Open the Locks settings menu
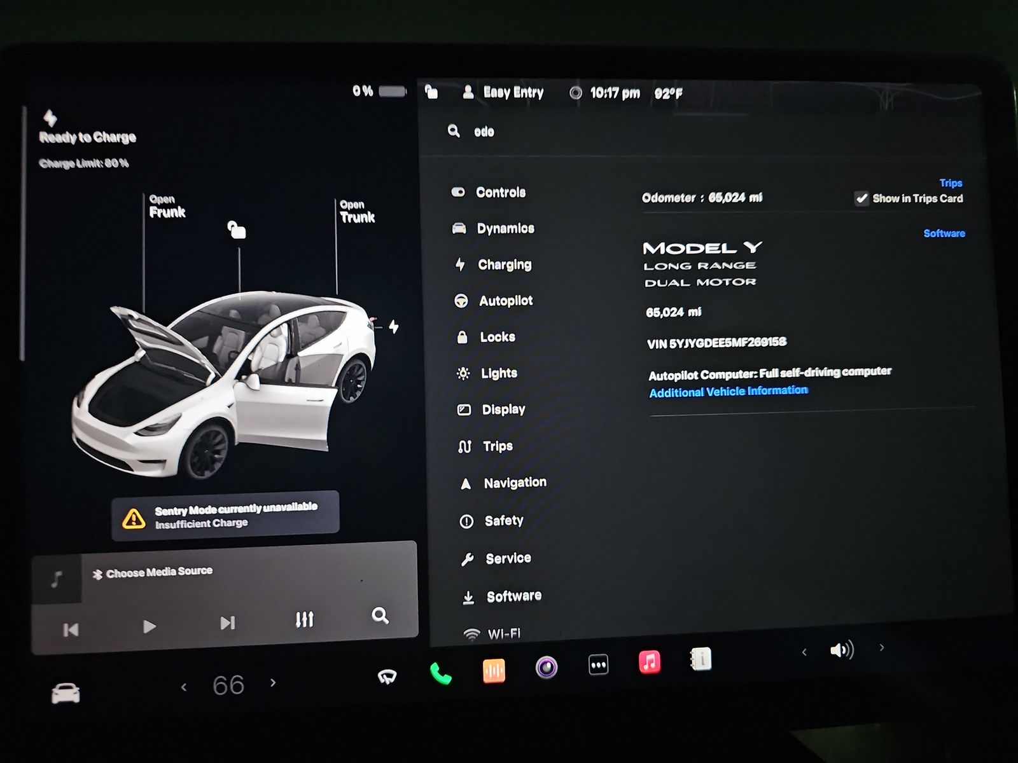 [x=486, y=337]
